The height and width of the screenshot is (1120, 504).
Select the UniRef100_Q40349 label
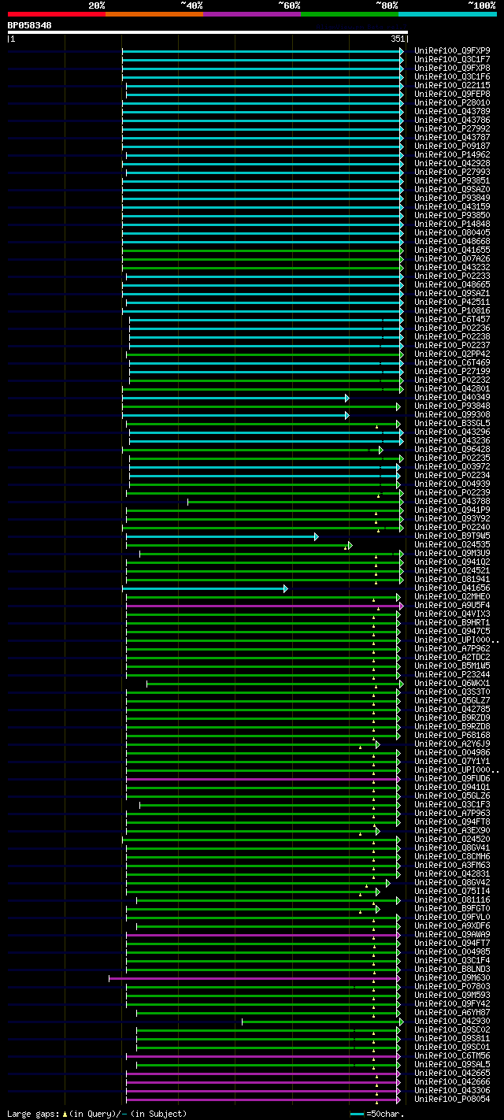pyautogui.click(x=452, y=398)
